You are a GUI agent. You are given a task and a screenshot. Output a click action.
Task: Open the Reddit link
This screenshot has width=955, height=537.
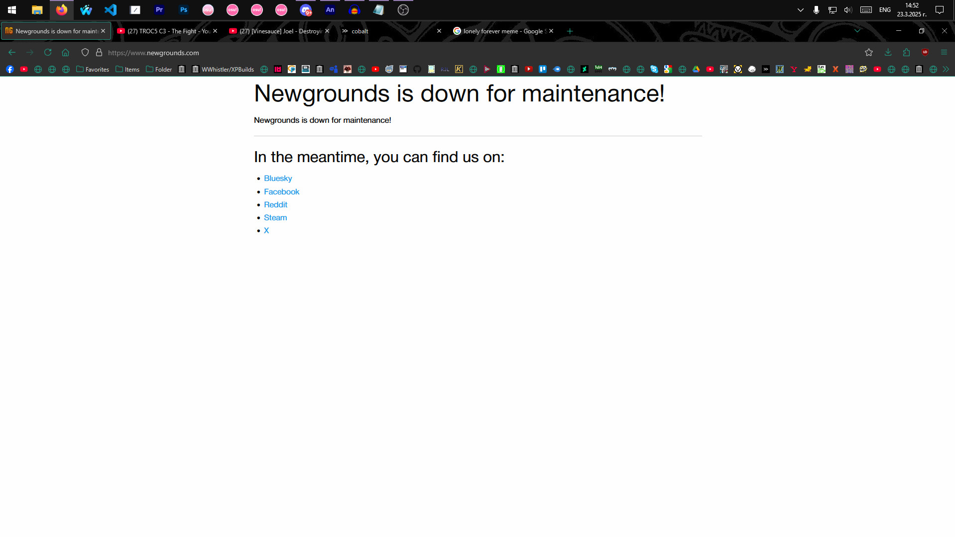275,205
